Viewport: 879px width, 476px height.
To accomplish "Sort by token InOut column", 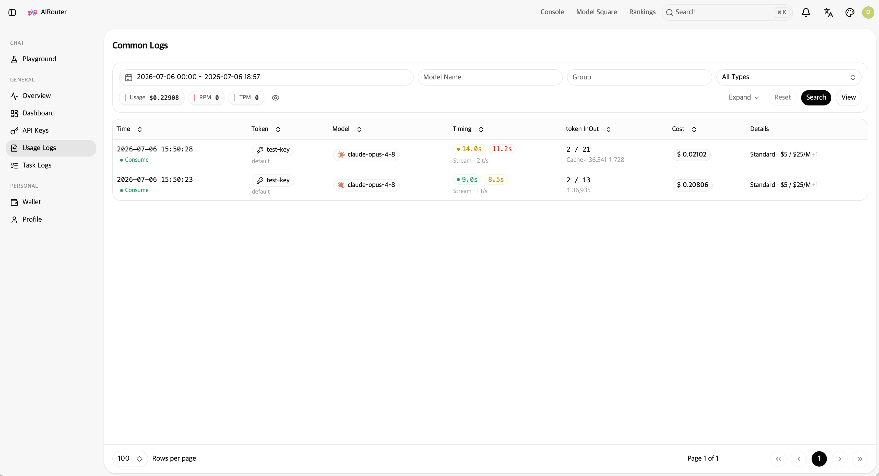I will coord(608,129).
